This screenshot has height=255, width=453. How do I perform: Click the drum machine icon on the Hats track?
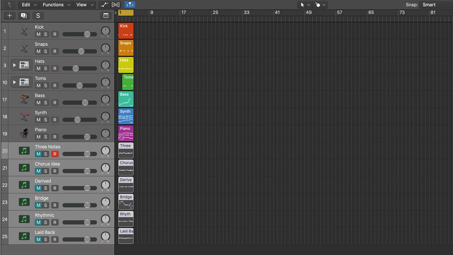[24, 65]
